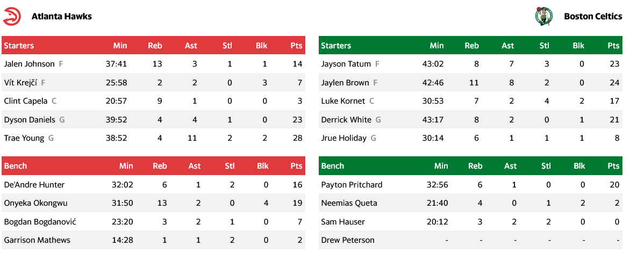Viewport: 630px width, 253px height.
Task: Click Payton Pritchard on Celtics bench
Action: tap(352, 185)
